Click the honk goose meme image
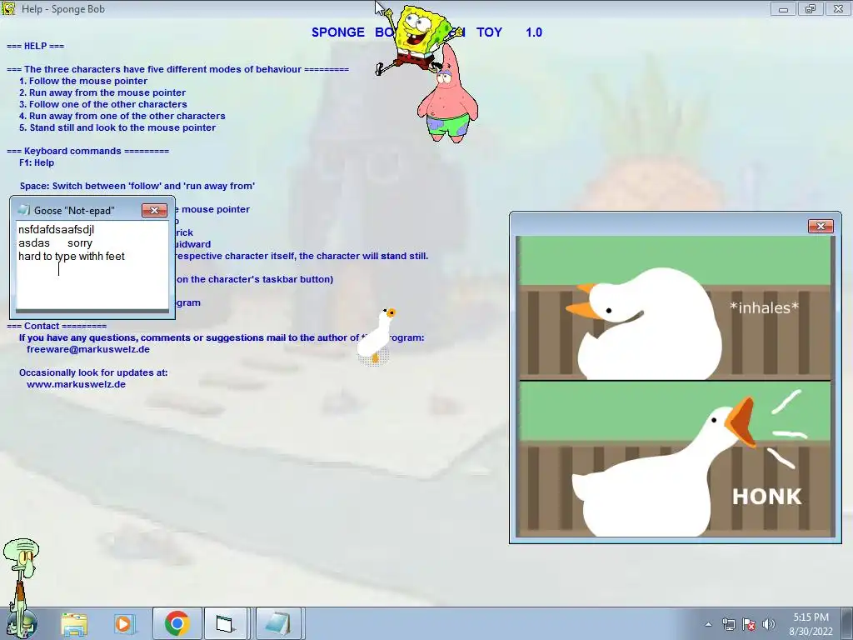 click(675, 387)
